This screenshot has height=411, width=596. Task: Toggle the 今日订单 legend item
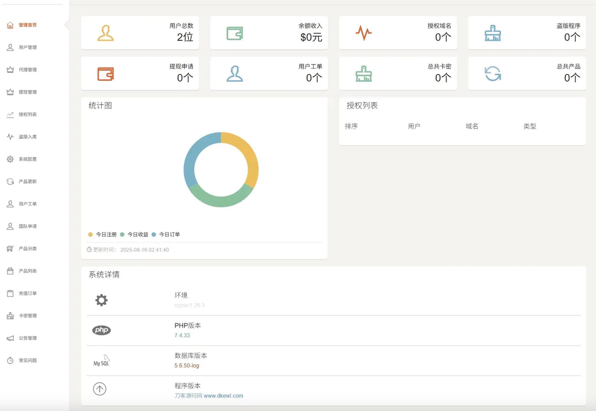tap(169, 234)
